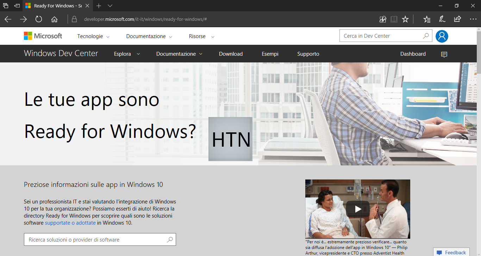Add this page to favorites star

point(405,19)
